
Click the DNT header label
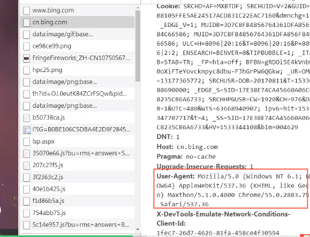pyautogui.click(x=165, y=137)
